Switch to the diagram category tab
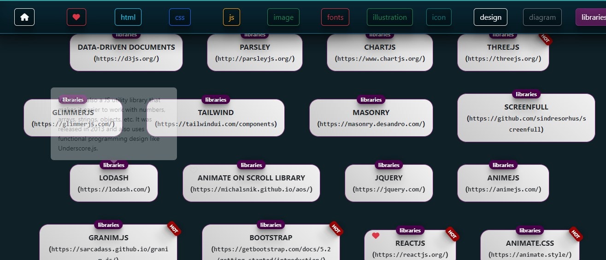 pyautogui.click(x=542, y=17)
